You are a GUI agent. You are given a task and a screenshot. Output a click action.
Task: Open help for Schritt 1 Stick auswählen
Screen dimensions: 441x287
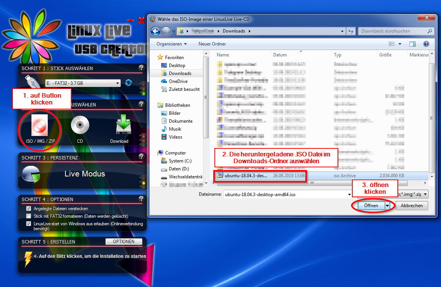click(x=141, y=68)
